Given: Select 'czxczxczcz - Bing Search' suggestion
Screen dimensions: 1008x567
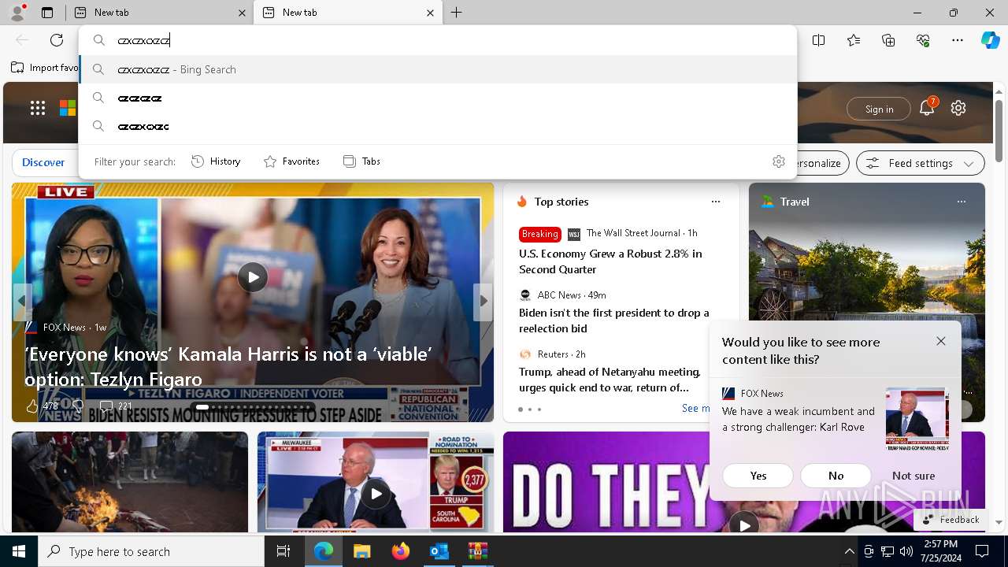Looking at the screenshot, I should (x=438, y=69).
